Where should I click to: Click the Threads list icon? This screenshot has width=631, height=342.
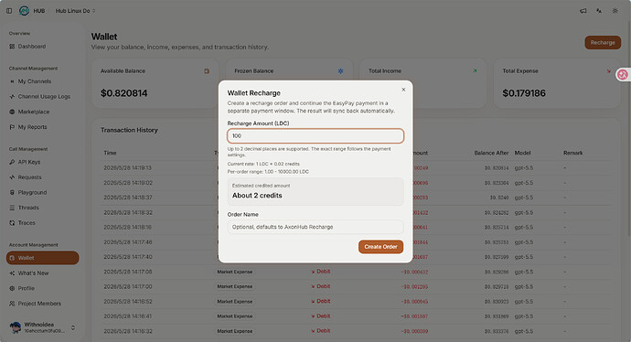coord(12,208)
